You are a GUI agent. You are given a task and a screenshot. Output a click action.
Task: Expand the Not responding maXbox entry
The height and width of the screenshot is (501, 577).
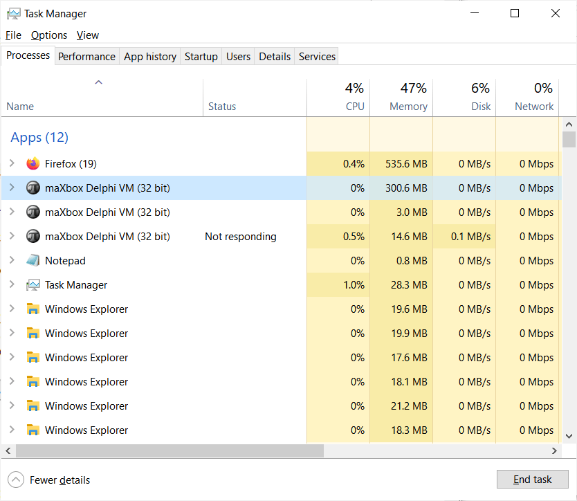12,237
